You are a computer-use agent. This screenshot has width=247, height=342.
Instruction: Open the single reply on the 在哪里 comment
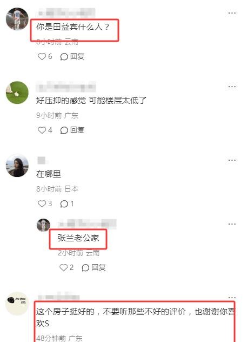[x=67, y=203]
